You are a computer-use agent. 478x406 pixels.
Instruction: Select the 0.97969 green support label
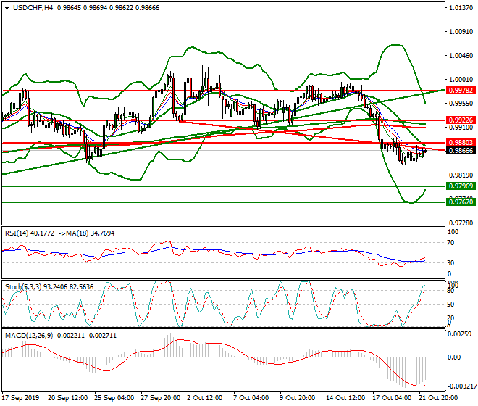click(x=461, y=186)
